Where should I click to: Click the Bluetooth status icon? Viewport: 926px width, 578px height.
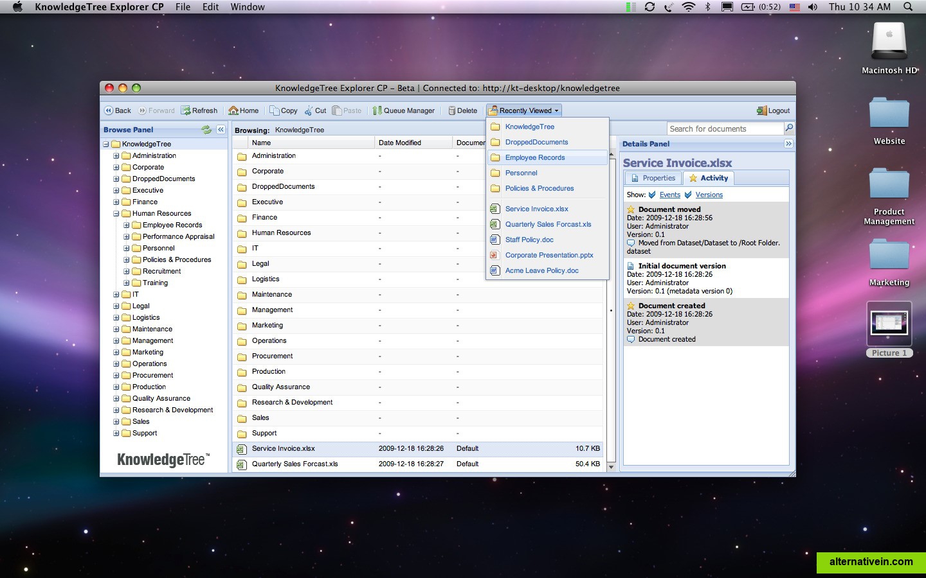coord(708,7)
